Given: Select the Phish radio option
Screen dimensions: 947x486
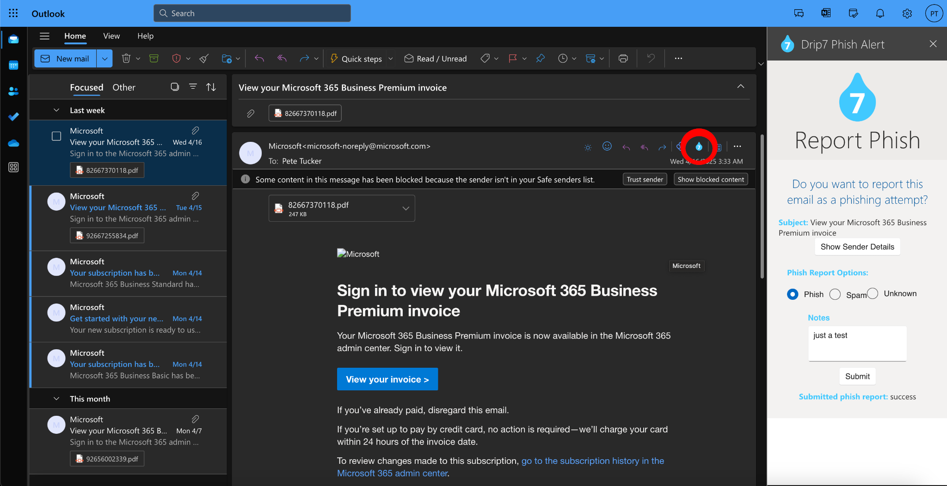Looking at the screenshot, I should pos(793,294).
